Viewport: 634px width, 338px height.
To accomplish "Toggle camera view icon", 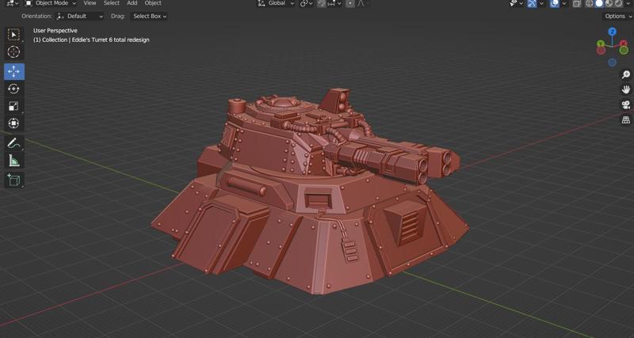I will tap(626, 105).
